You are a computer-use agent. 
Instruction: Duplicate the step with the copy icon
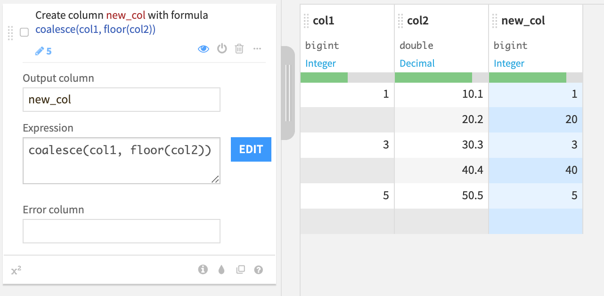240,270
